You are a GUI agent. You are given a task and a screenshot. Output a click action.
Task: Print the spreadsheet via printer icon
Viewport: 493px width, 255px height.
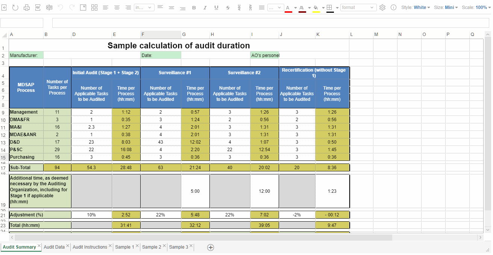pyautogui.click(x=27, y=7)
